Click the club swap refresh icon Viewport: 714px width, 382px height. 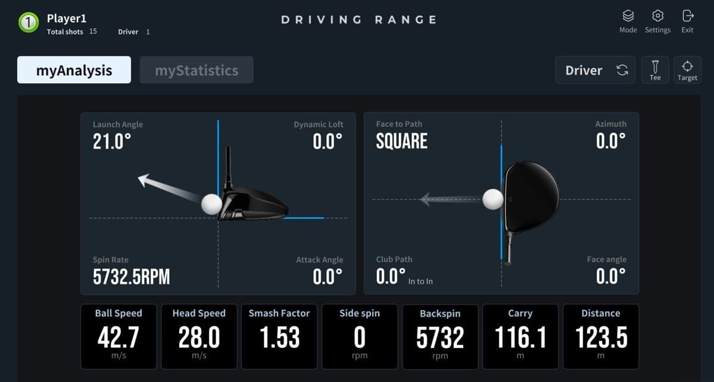click(622, 70)
